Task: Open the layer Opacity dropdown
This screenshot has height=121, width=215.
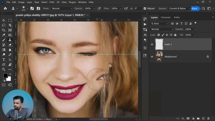Action: point(195,29)
